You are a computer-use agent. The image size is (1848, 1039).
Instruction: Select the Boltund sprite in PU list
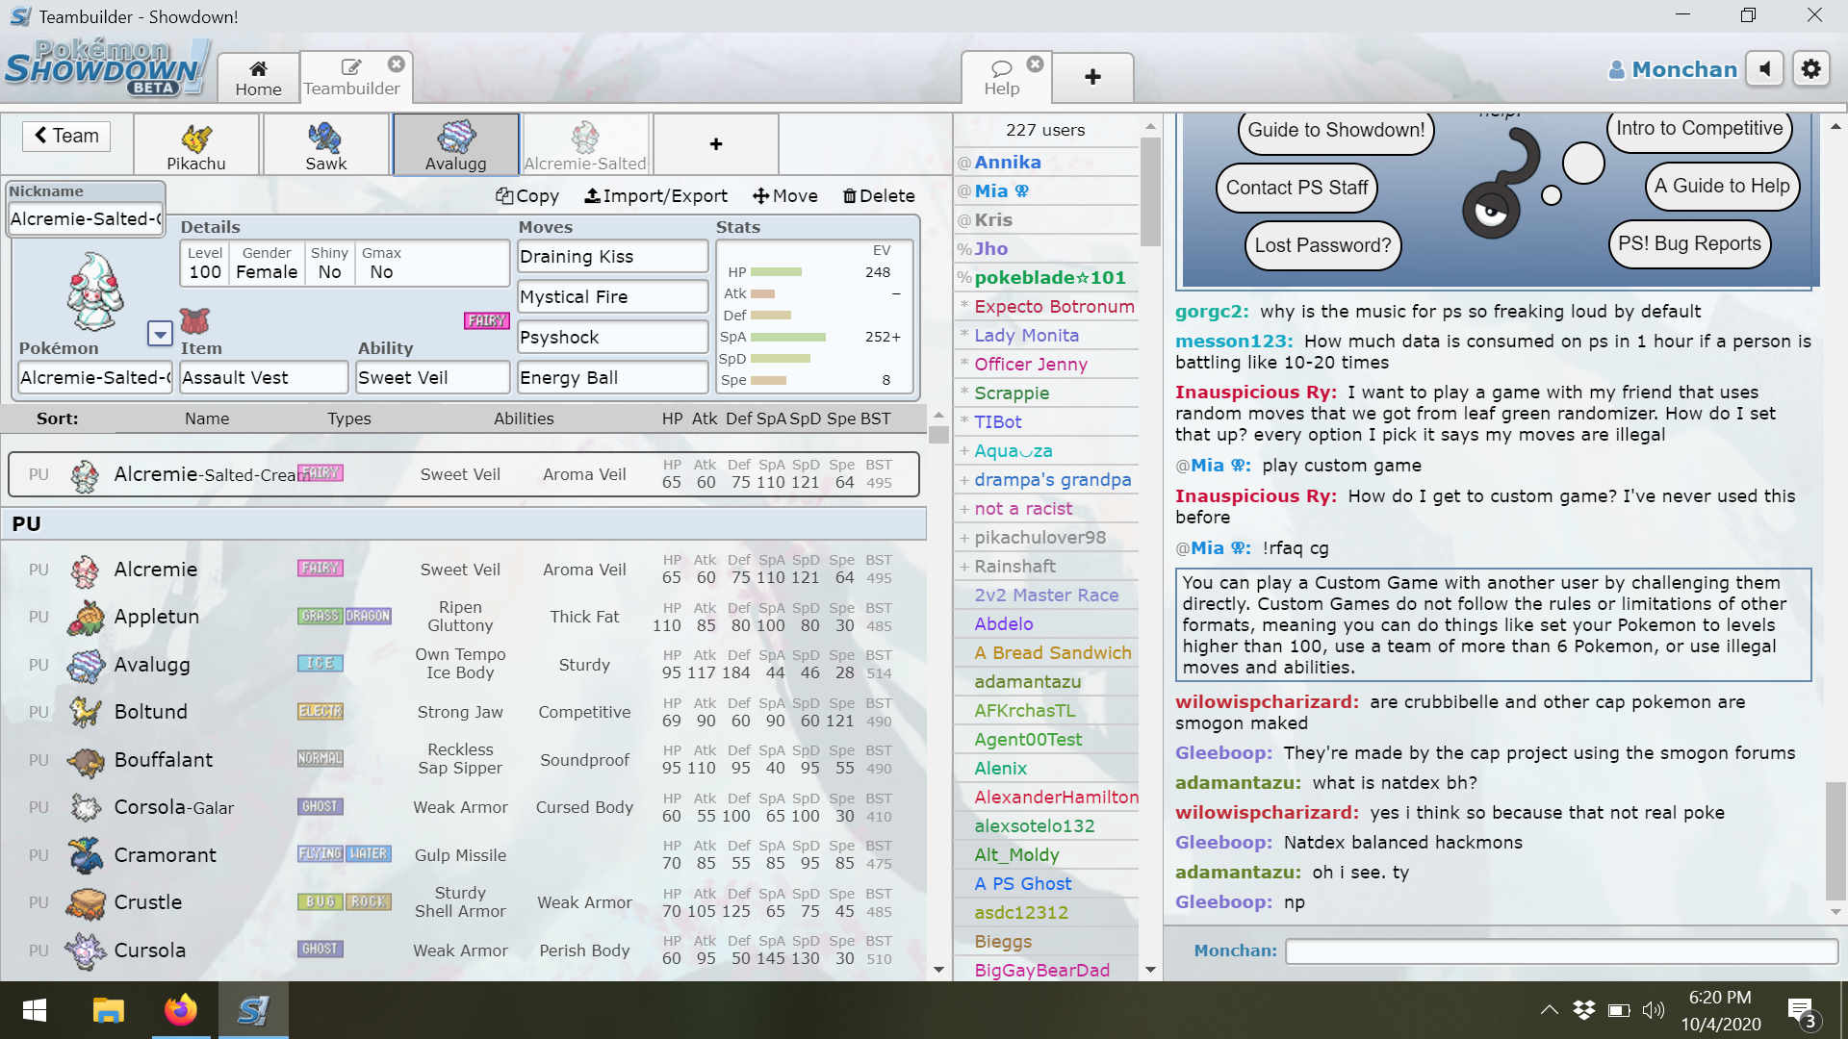coord(86,712)
